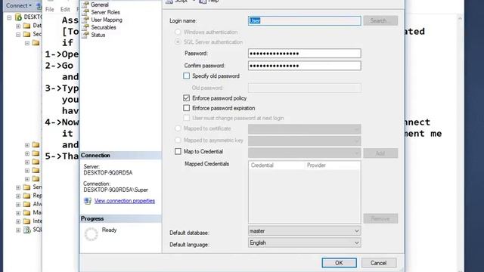
Task: Open the Mapped to asymmetric key dropdown
Action: point(304,141)
